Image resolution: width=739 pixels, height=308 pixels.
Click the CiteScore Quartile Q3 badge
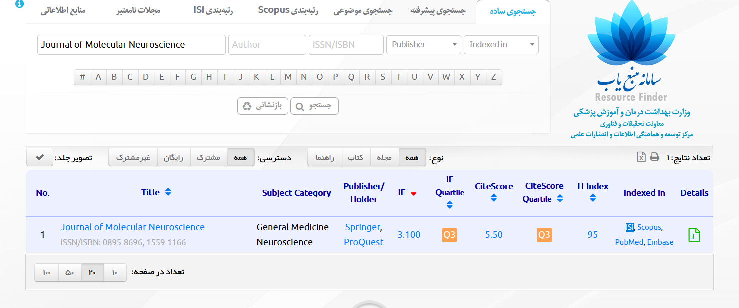[x=544, y=234]
